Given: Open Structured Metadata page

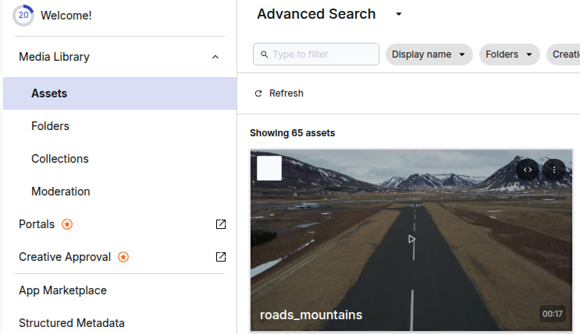Looking at the screenshot, I should pyautogui.click(x=71, y=323).
